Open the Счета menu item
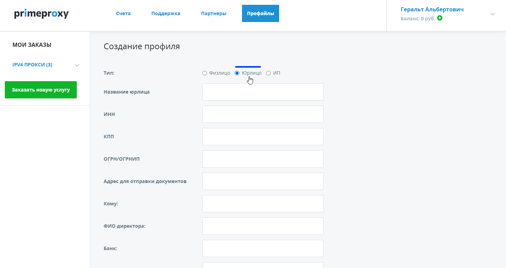Screen dimensions: 506x268 123,14
